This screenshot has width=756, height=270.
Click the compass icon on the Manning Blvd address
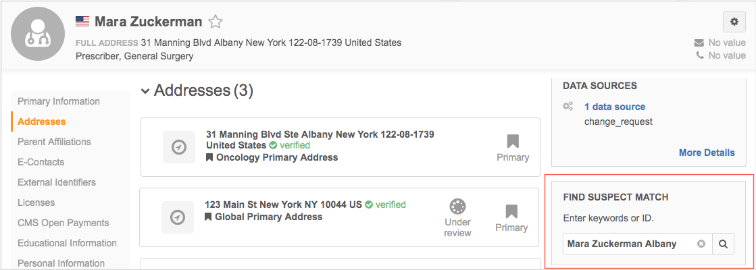click(x=179, y=146)
